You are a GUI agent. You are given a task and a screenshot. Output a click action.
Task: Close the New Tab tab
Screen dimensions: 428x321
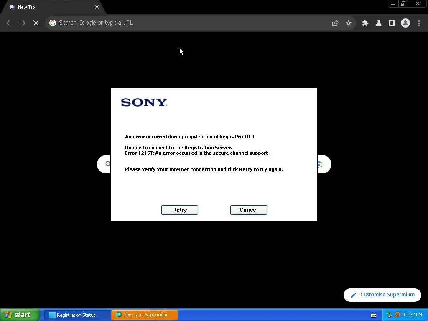[x=97, y=7]
